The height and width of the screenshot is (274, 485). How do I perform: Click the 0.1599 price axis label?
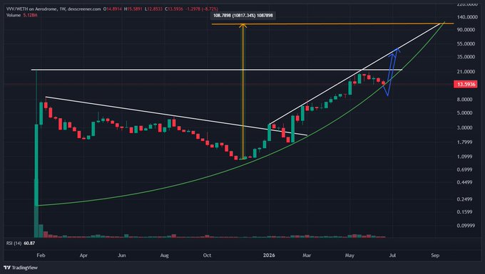465,212
